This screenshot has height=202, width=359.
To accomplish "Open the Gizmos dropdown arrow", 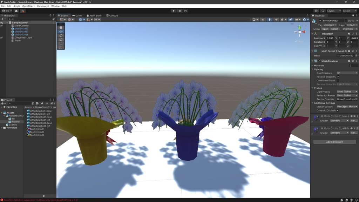I will coord(308,20).
